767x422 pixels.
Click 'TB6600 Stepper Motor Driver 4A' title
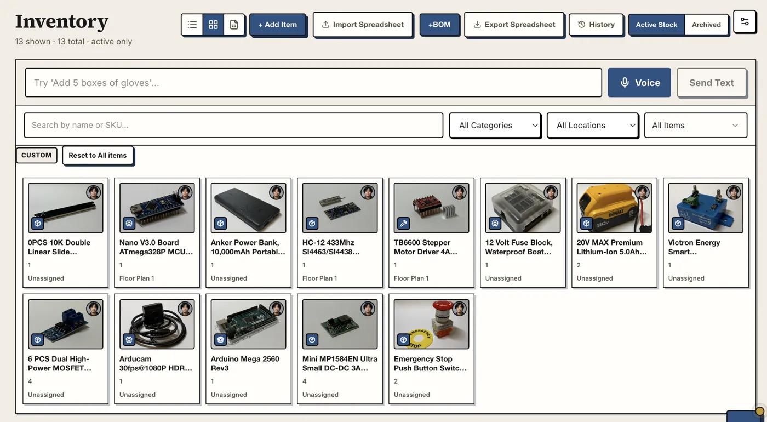pos(426,247)
